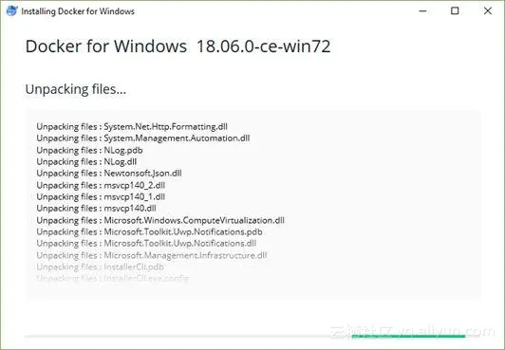Click the 'Unpacking files...' status heading
505x350 pixels.
click(76, 89)
